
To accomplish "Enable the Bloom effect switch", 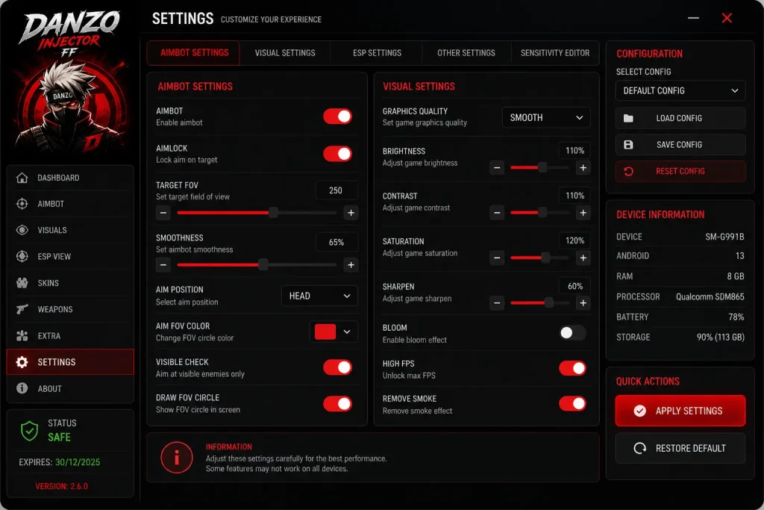I will click(572, 332).
